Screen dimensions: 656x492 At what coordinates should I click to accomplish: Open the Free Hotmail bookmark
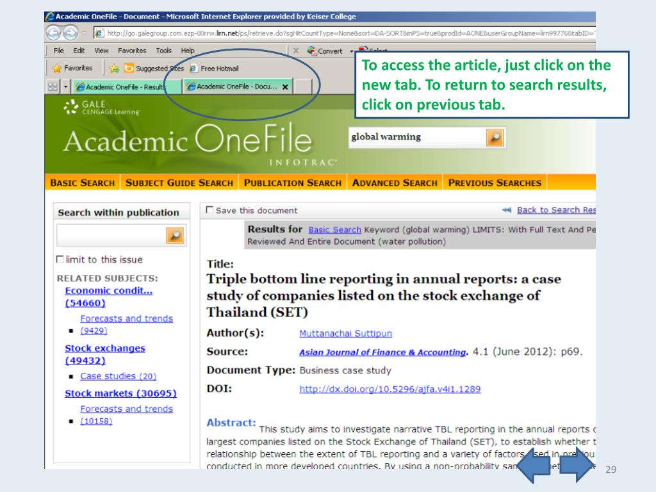point(214,68)
